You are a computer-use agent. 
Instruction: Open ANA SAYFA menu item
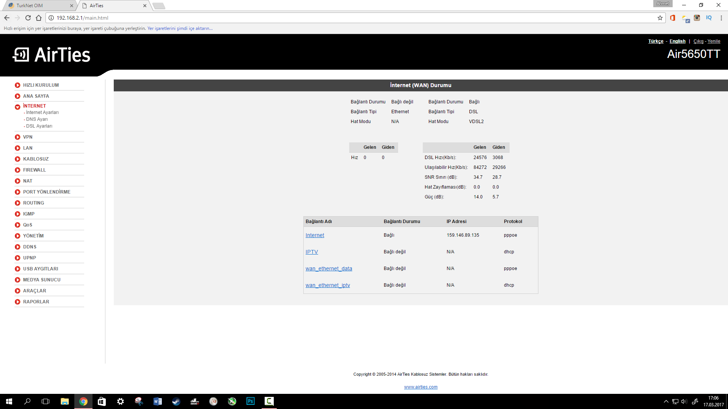point(36,96)
